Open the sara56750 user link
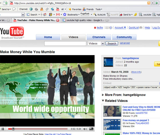160x135 pixels. (141, 113)
